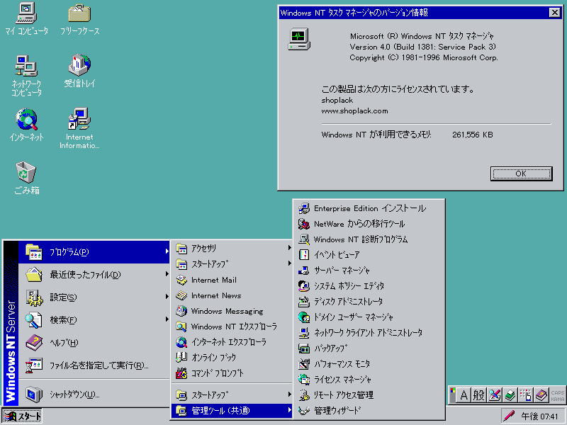Click the NetWare からの移行ツール icon
Viewport: 567px width, 425px height.
click(x=304, y=224)
